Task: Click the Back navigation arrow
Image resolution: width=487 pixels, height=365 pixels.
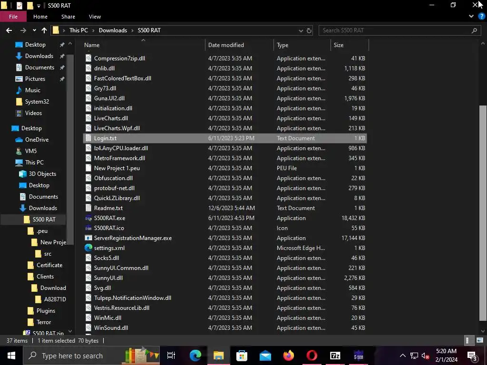Action: 9,30
